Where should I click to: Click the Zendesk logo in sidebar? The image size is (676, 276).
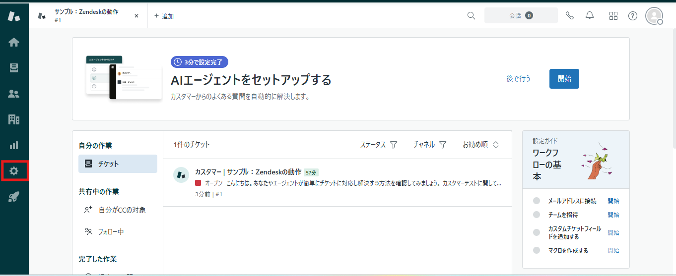[x=14, y=16]
